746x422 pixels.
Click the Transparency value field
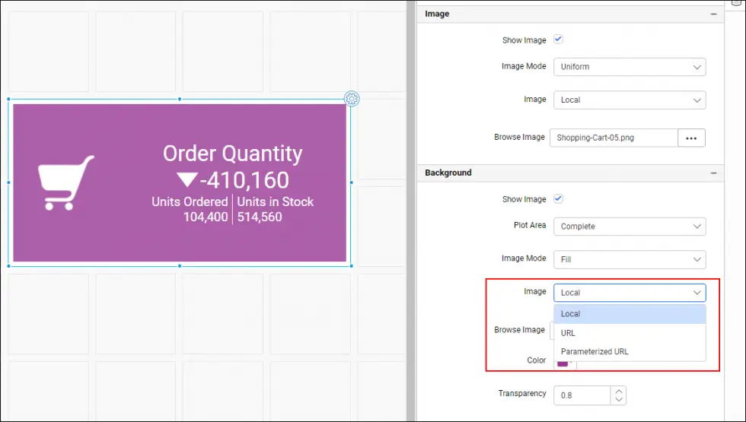pyautogui.click(x=582, y=395)
